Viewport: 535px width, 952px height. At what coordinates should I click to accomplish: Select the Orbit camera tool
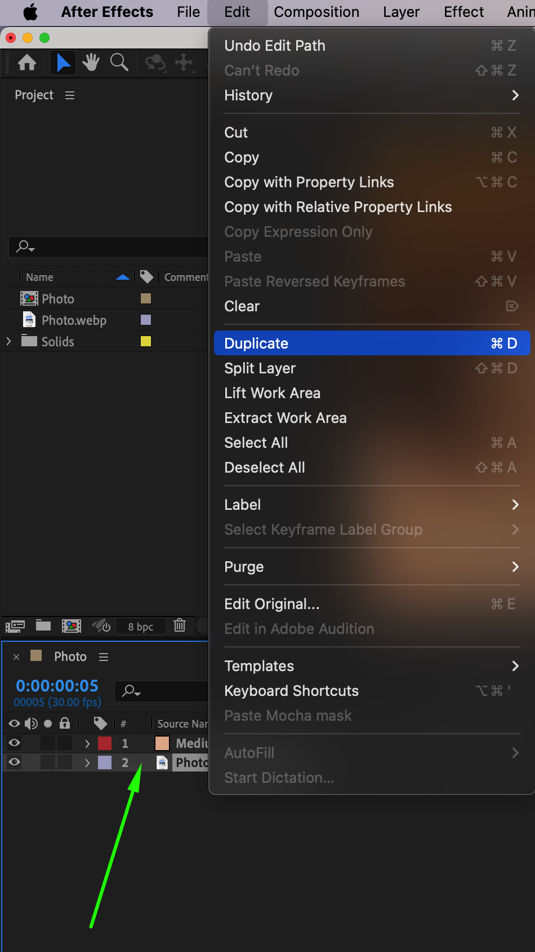[155, 63]
